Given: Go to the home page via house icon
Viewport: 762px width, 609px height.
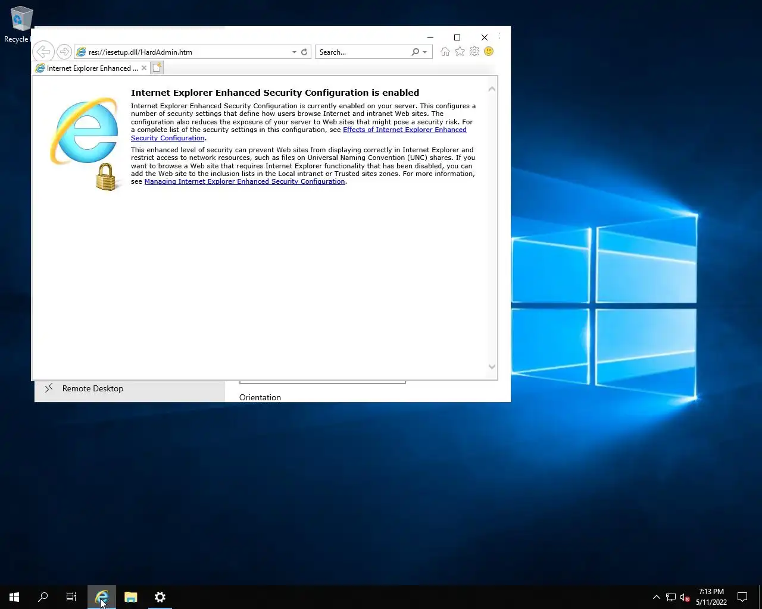Looking at the screenshot, I should (445, 52).
